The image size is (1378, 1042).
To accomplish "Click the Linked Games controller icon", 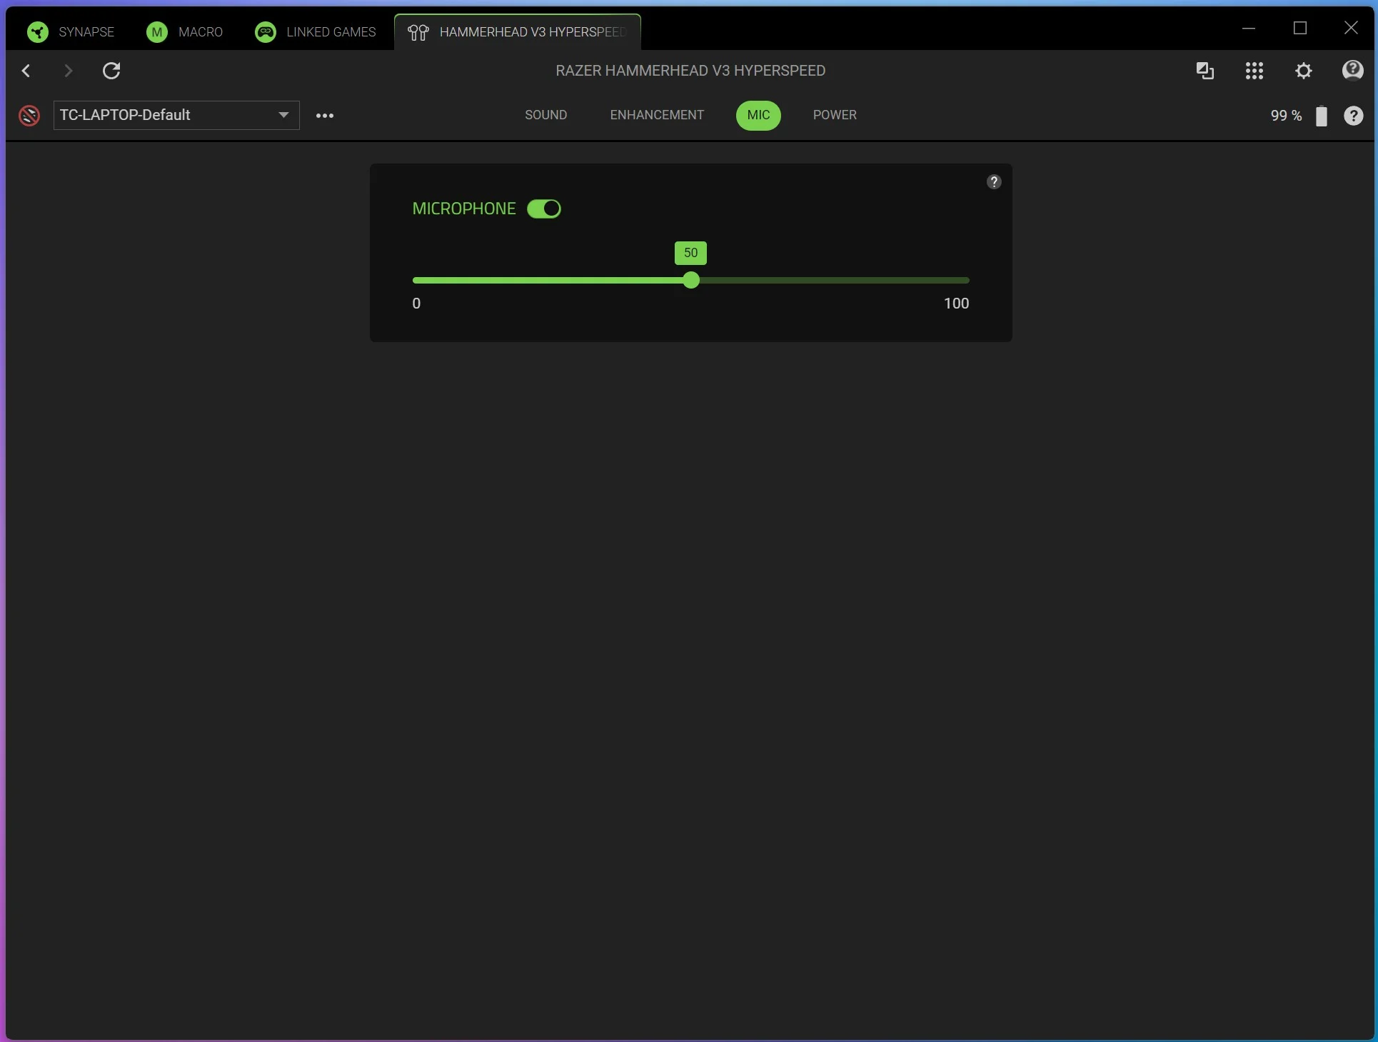I will (x=266, y=31).
